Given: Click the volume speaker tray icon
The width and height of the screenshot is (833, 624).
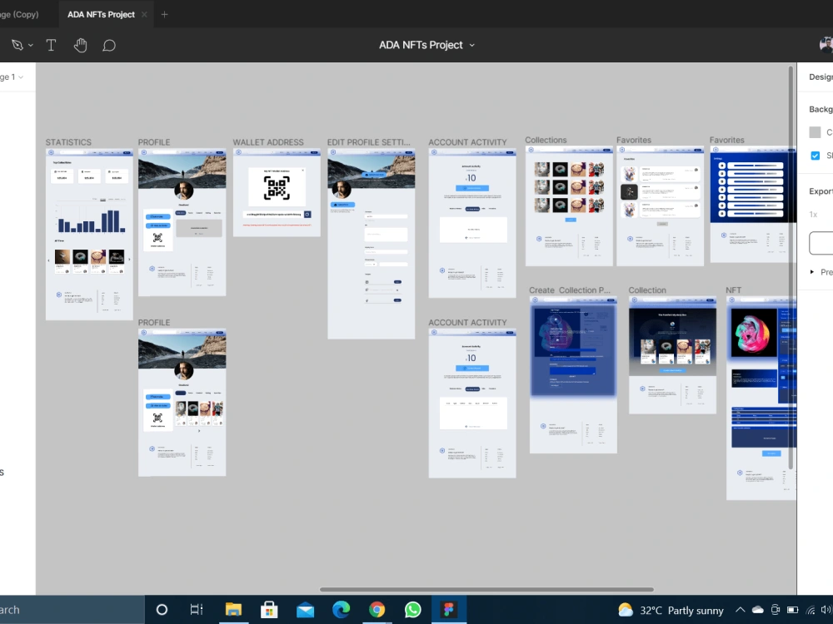Looking at the screenshot, I should pyautogui.click(x=826, y=610).
